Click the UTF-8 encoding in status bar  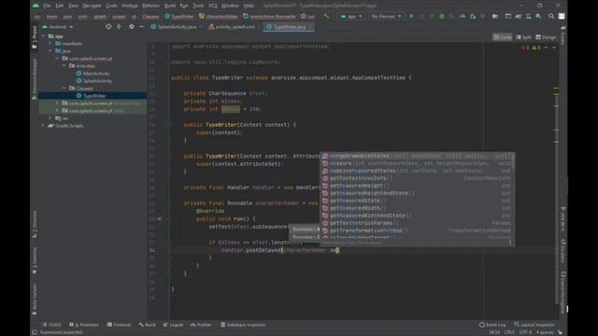pyautogui.click(x=525, y=332)
